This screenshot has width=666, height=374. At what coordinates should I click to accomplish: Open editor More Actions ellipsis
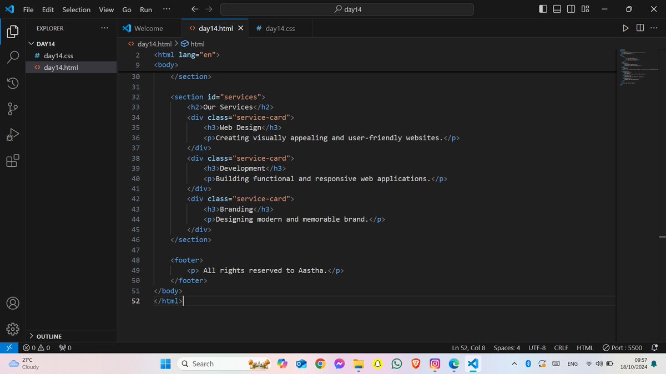click(654, 28)
